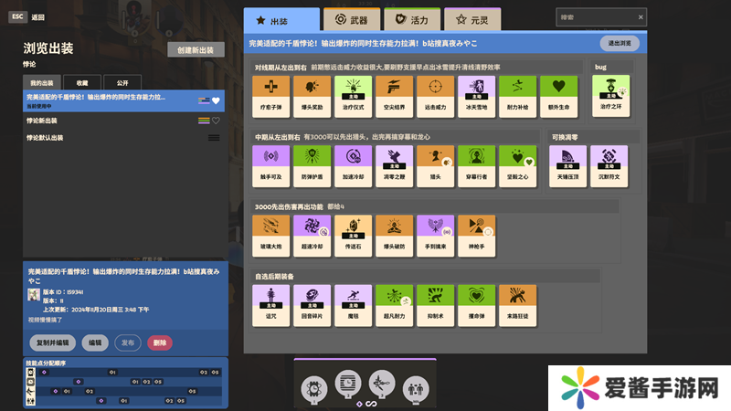Click the 沉默符文 item icon
This screenshot has width=731, height=411.
pyautogui.click(x=610, y=166)
